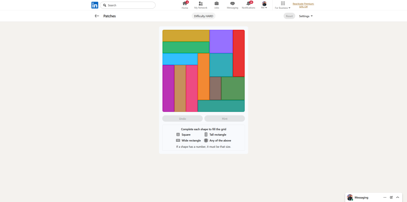
Task: Click the Me profile photo
Action: coord(264,4)
